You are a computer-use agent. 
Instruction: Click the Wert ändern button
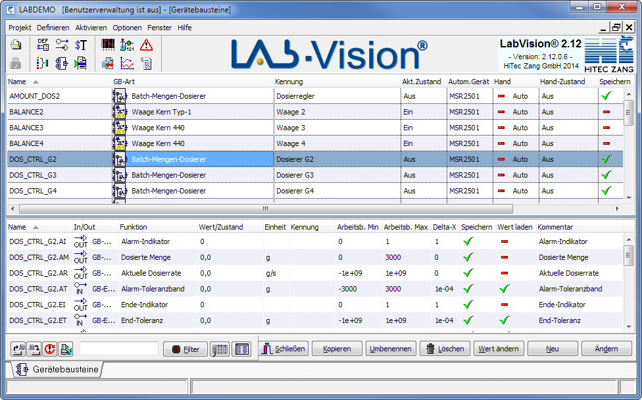pos(499,349)
